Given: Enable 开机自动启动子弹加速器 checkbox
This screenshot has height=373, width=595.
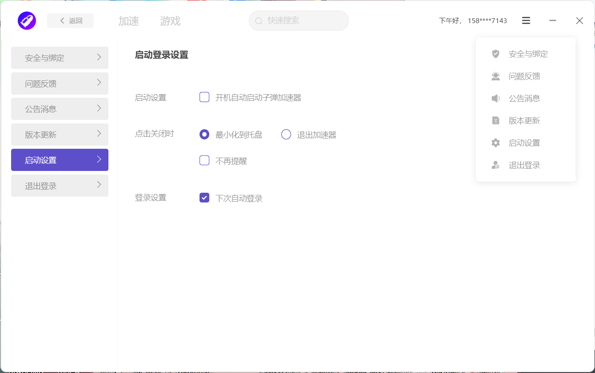Looking at the screenshot, I should pos(204,97).
